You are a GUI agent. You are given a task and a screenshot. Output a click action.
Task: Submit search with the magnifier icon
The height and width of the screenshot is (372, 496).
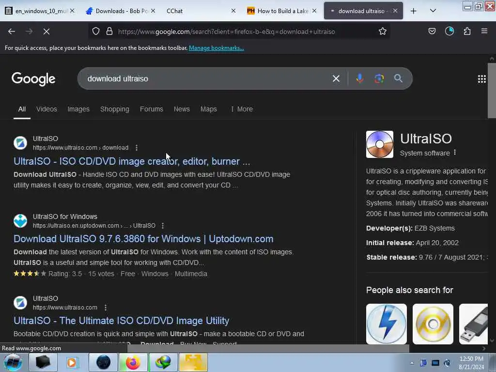tap(398, 78)
